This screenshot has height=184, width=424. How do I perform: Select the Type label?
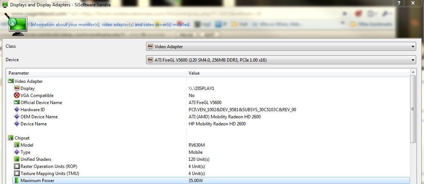tap(25, 152)
